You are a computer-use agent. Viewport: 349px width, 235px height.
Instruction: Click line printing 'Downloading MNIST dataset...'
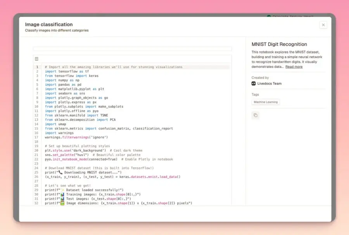pyautogui.click(x=83, y=172)
